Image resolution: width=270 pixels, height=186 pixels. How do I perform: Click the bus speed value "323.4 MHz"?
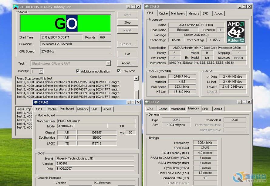click(182, 86)
